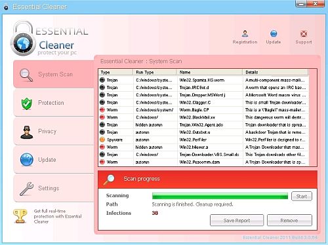Click the sidebar Update globe icon

(27, 159)
